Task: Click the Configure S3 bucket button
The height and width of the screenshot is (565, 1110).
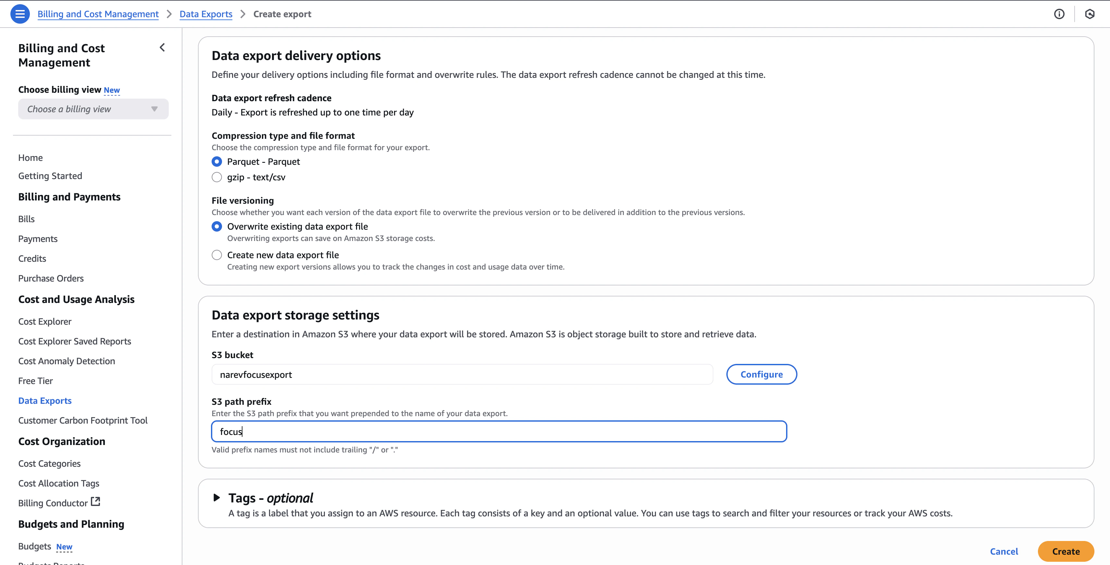Action: point(761,374)
